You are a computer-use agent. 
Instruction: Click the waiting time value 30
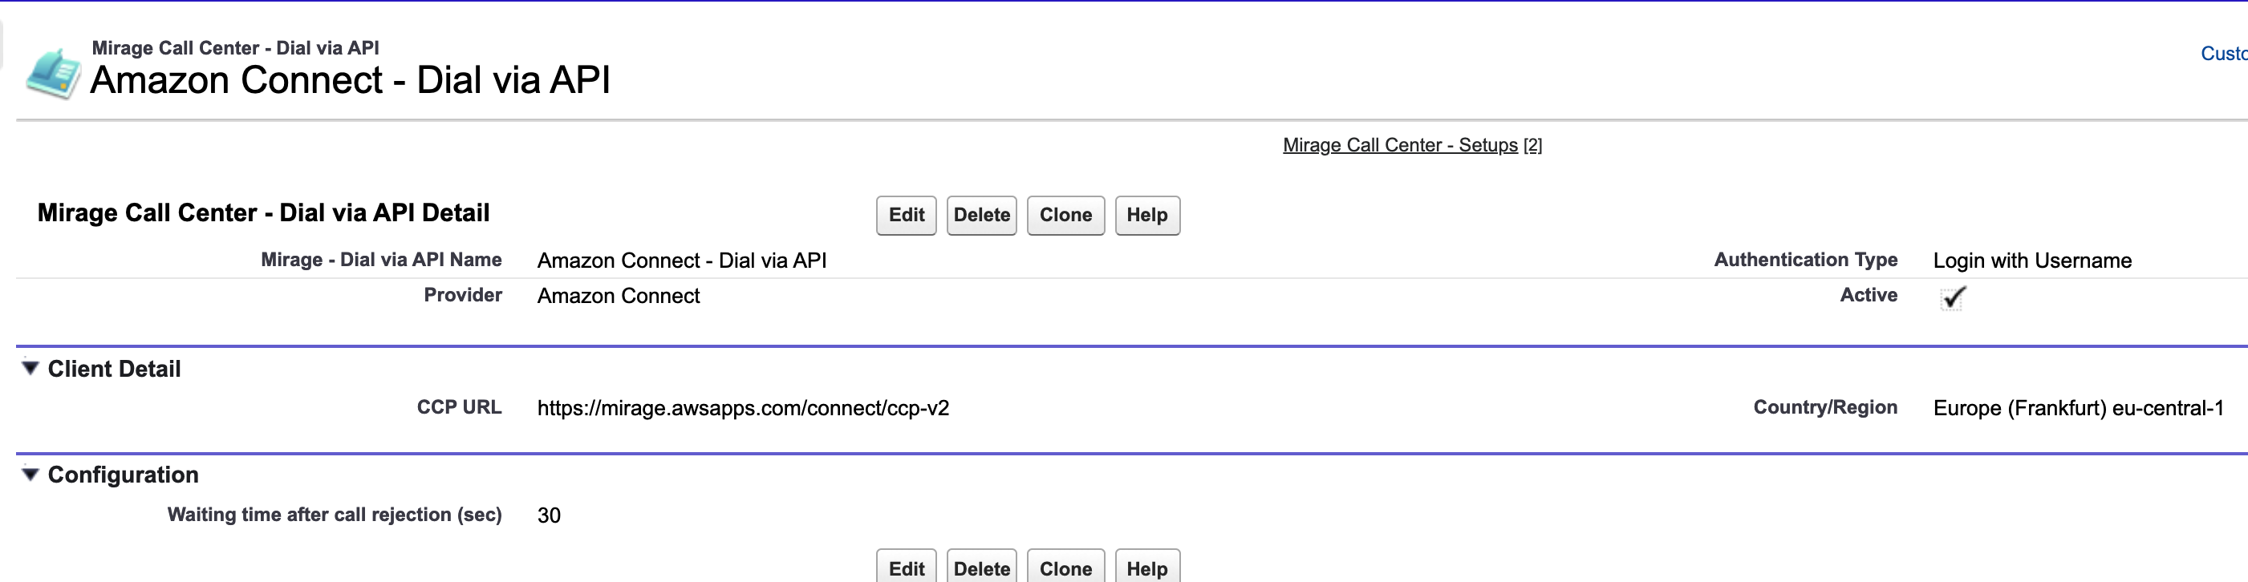point(549,515)
